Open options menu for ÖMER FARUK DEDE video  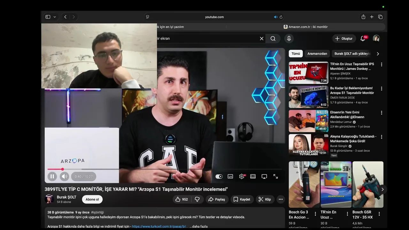point(381,88)
